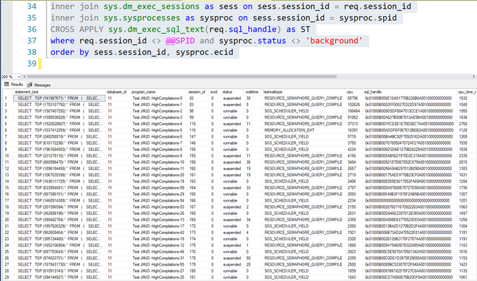Viewport: 477px width, 281px height.
Task: Click order by on line 38
Action: click(x=70, y=52)
